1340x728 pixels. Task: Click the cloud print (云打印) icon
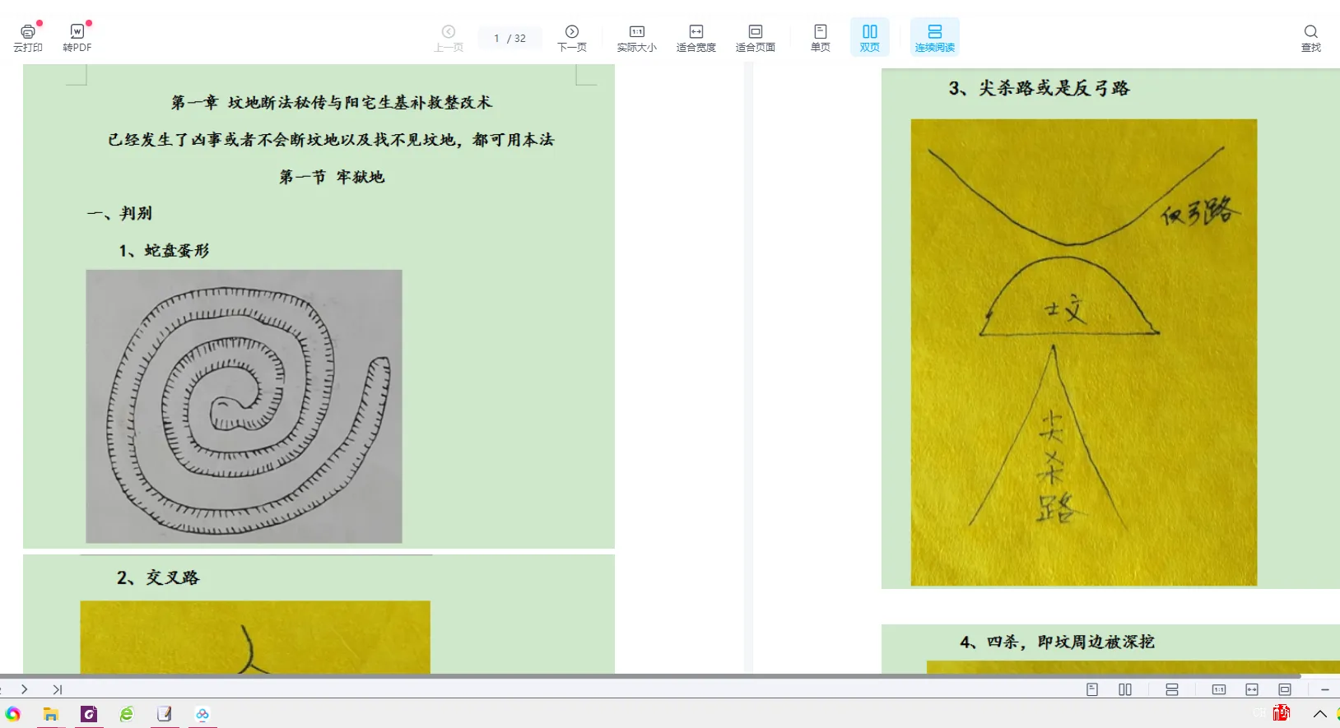[x=28, y=37]
